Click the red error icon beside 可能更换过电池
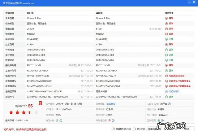Screen dimensions: 198x135 pos(166,76)
